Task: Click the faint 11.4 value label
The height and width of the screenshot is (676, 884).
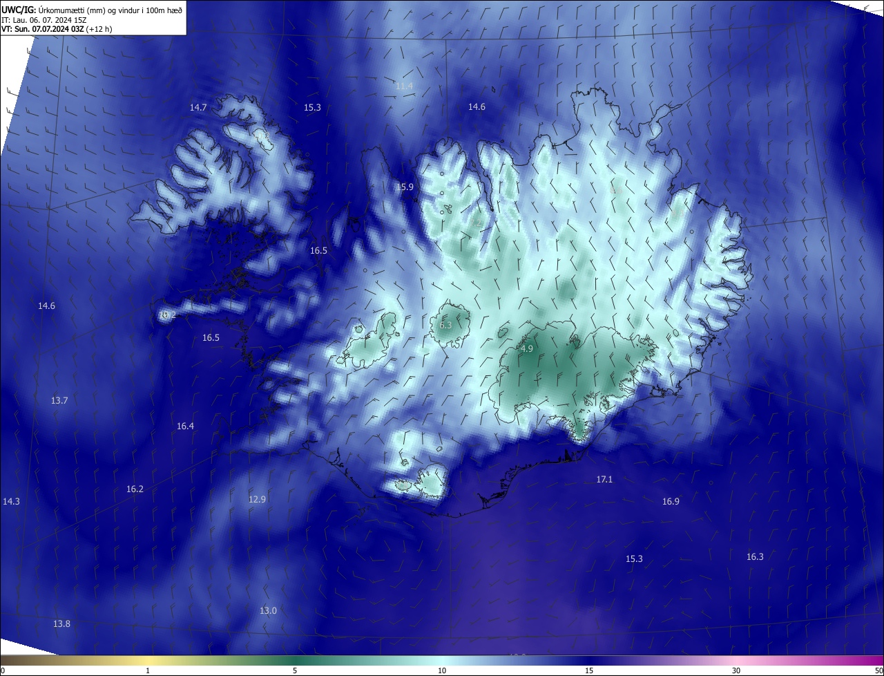Action: pyautogui.click(x=404, y=86)
